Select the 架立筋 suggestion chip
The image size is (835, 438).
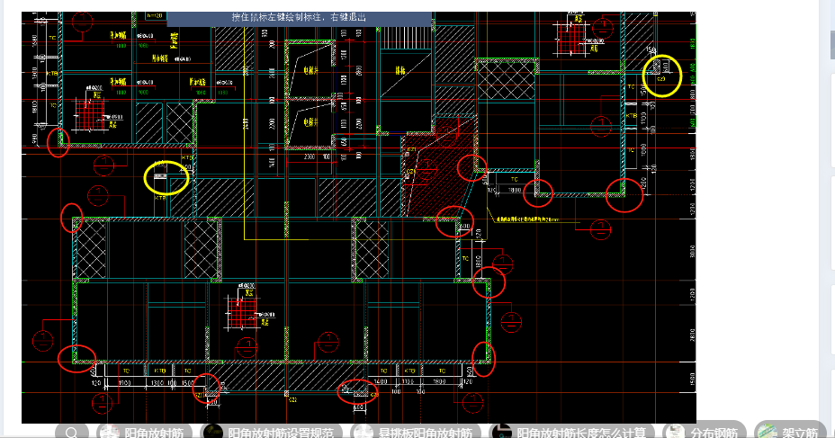point(799,433)
